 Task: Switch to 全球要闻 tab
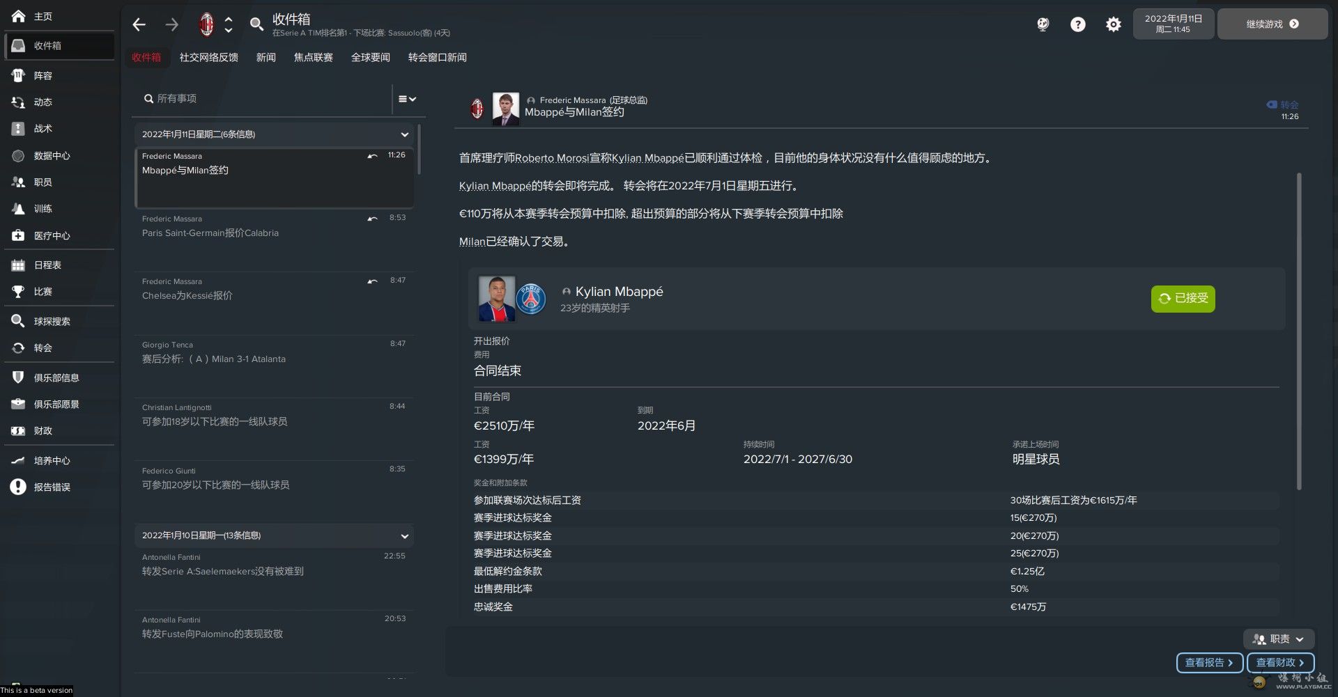coord(370,57)
